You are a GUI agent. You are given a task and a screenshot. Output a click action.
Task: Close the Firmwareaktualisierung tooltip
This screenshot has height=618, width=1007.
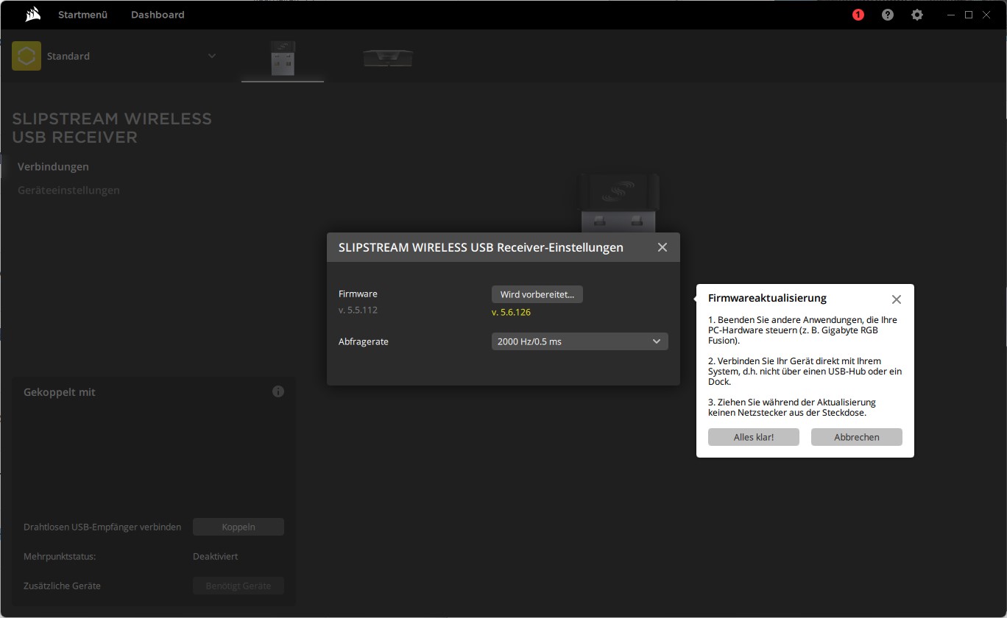click(x=896, y=299)
